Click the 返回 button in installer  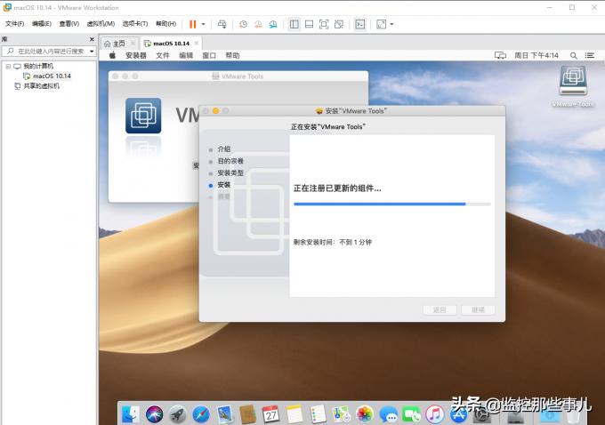coord(440,309)
